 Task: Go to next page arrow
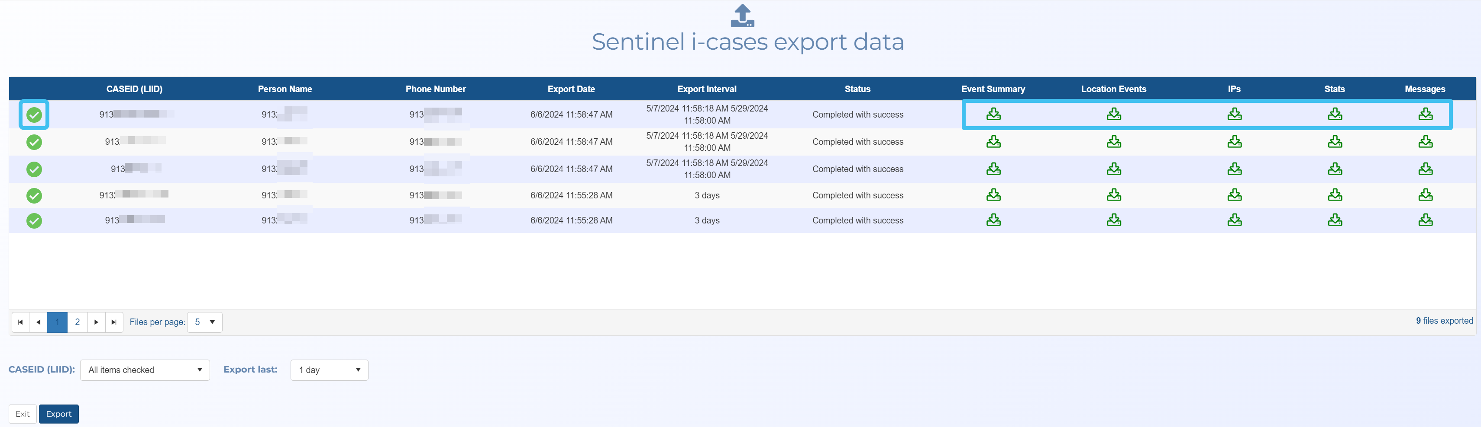tap(96, 322)
